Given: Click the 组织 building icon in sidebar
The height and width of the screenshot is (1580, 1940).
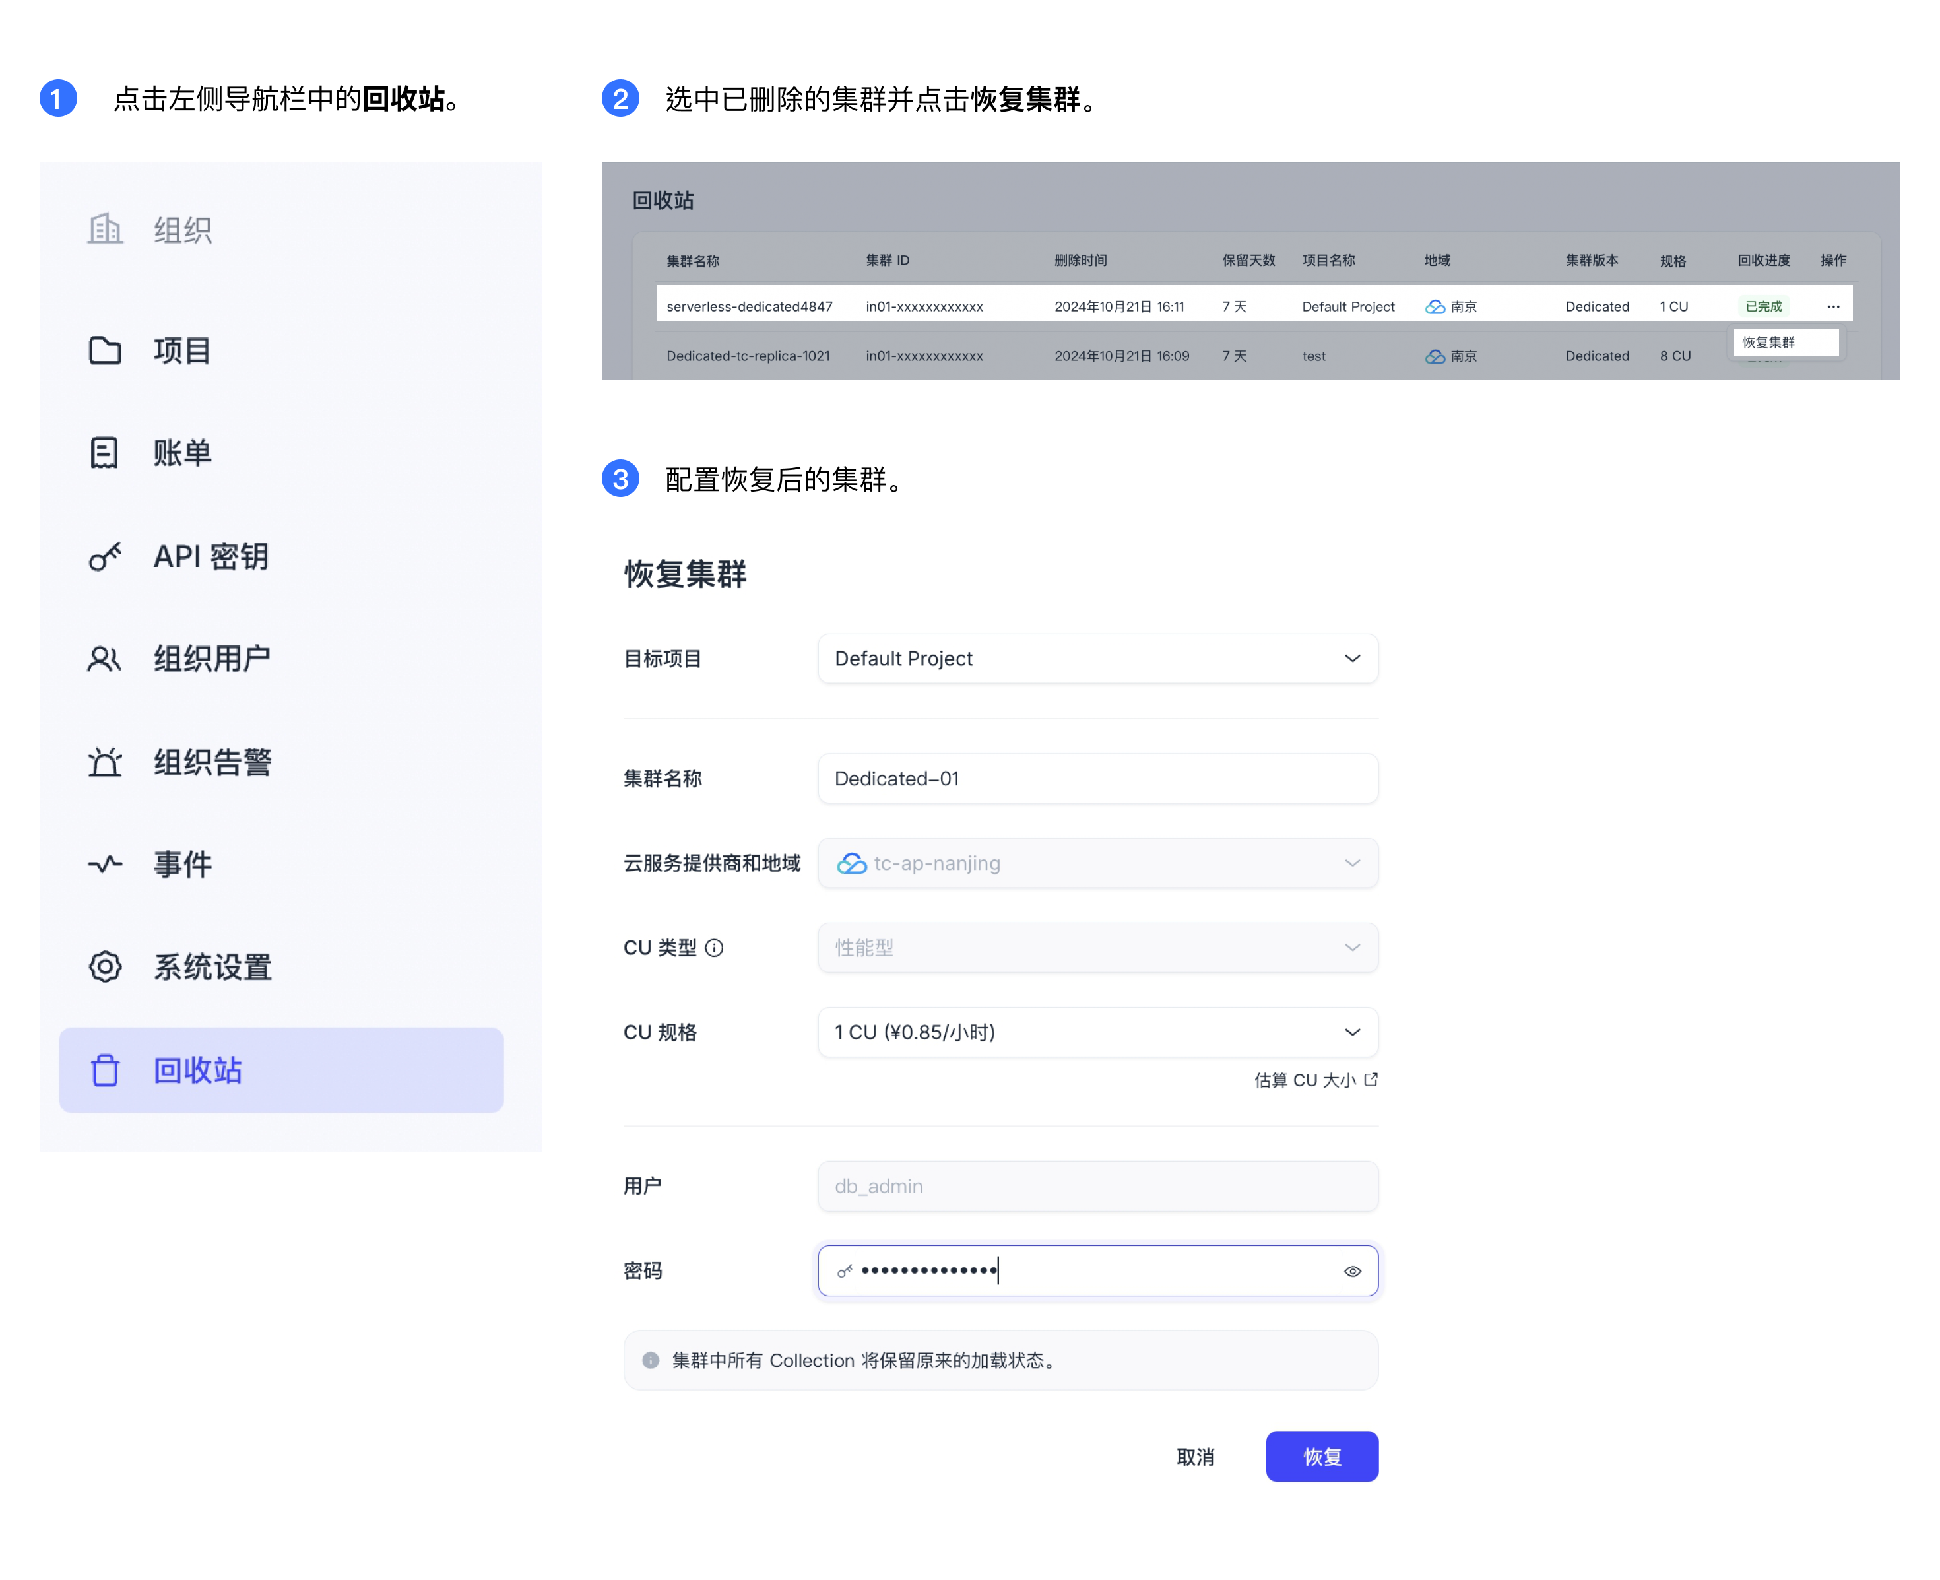Looking at the screenshot, I should point(105,228).
